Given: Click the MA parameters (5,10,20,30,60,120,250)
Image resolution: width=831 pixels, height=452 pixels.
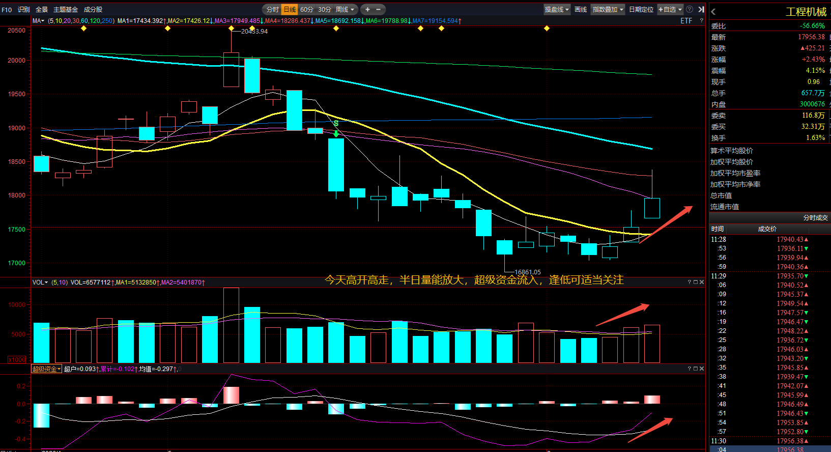Looking at the screenshot, I should click(x=81, y=21).
